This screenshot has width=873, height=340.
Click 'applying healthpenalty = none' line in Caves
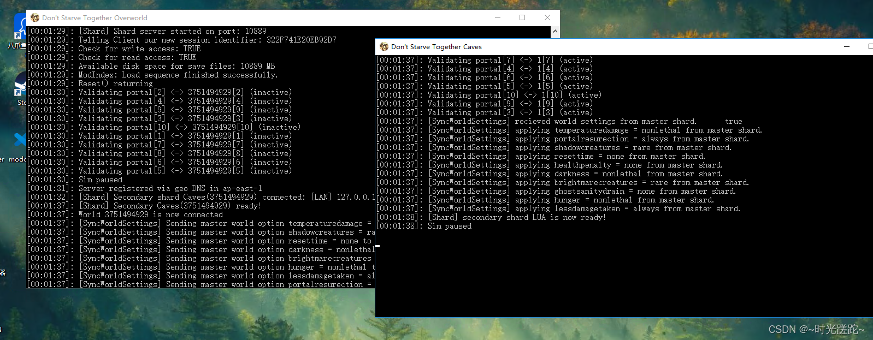point(550,165)
